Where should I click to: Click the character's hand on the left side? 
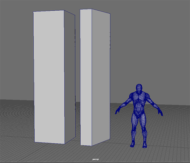point(118,111)
